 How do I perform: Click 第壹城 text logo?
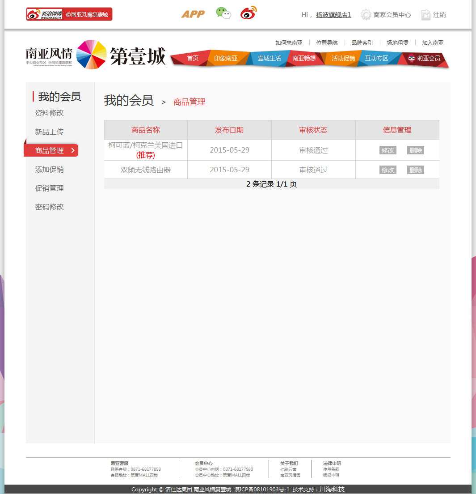138,56
